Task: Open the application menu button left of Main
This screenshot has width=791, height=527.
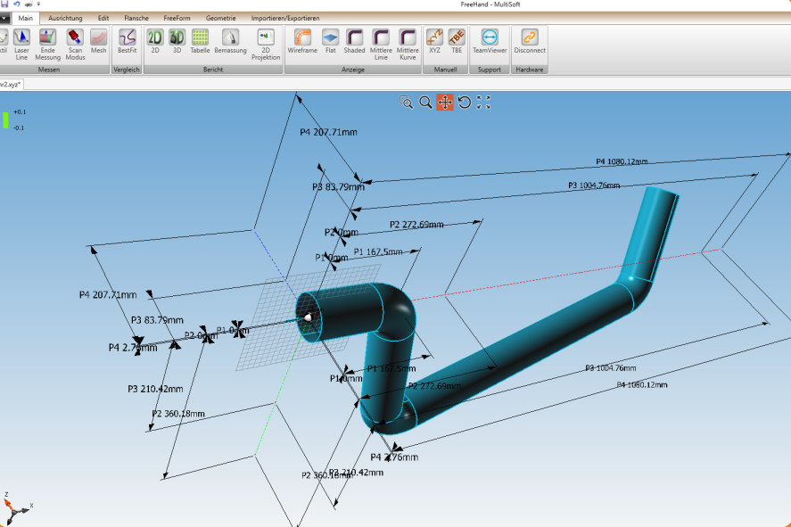Action: click(4, 18)
